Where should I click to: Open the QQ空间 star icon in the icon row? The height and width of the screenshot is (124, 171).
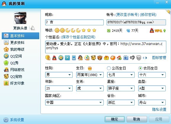point(61,58)
